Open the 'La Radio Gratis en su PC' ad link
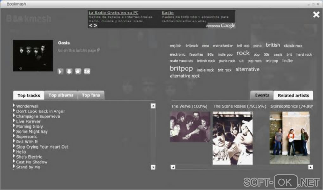The width and height of the screenshot is (323, 190). click(113, 13)
